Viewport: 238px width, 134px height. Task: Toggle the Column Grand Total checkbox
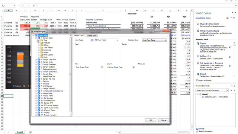(x=134, y=67)
